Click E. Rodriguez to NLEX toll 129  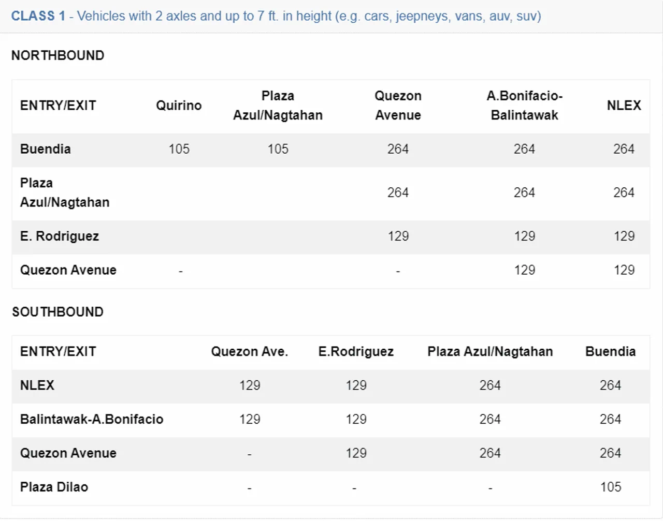[624, 236]
